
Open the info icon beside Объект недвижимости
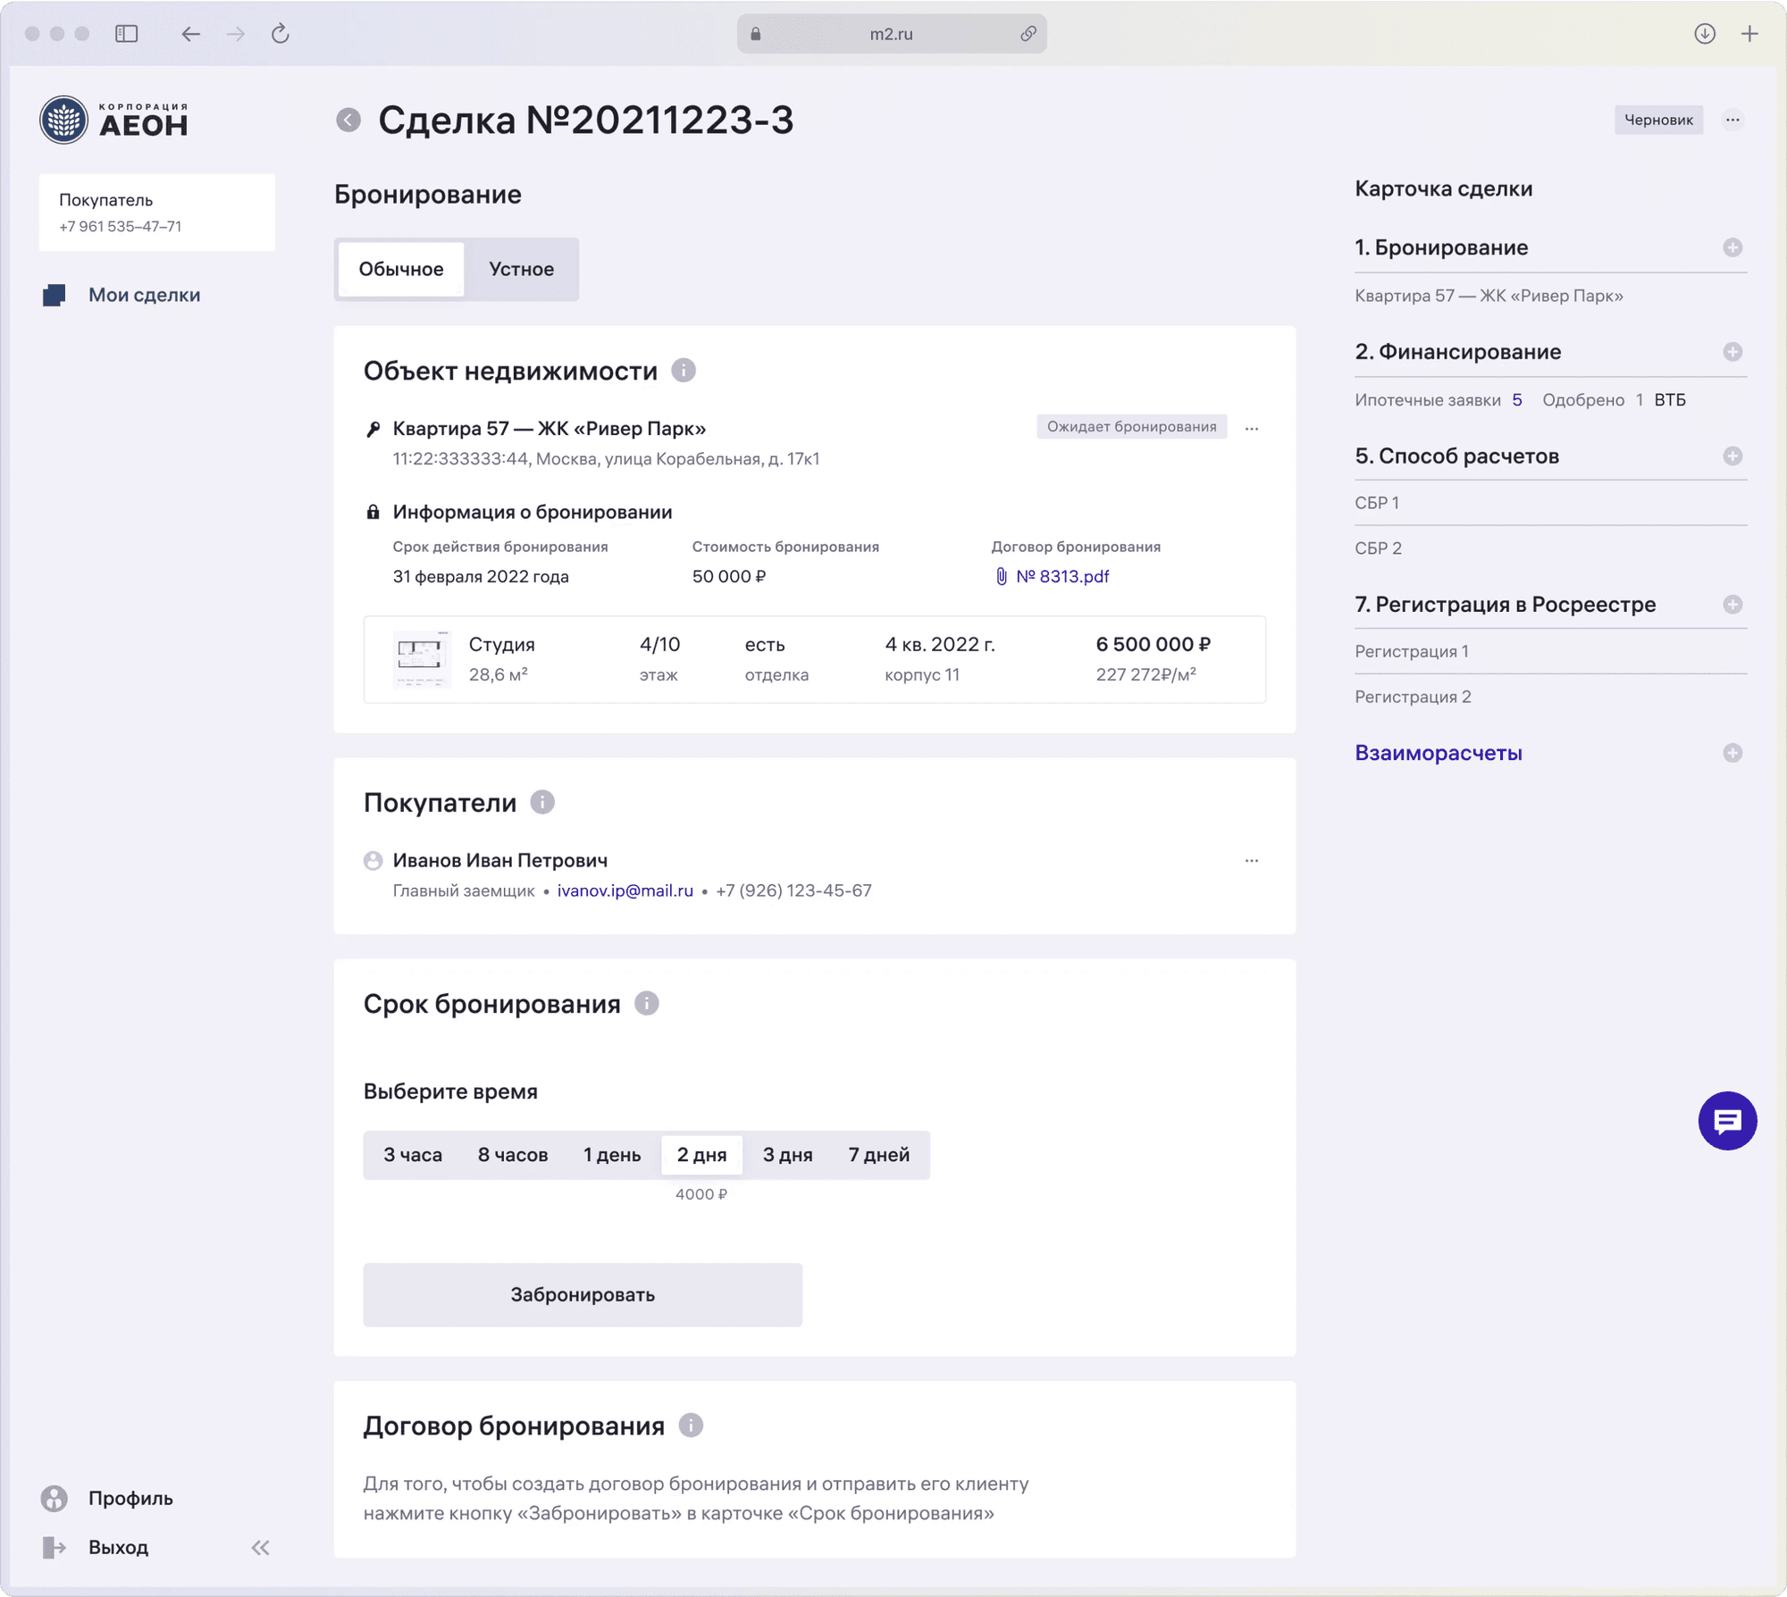pyautogui.click(x=684, y=370)
